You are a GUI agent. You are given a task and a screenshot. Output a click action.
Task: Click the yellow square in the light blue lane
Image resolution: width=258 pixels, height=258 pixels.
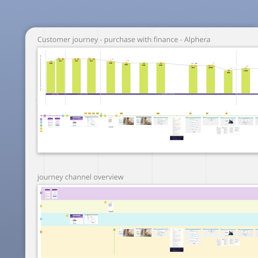67,215
